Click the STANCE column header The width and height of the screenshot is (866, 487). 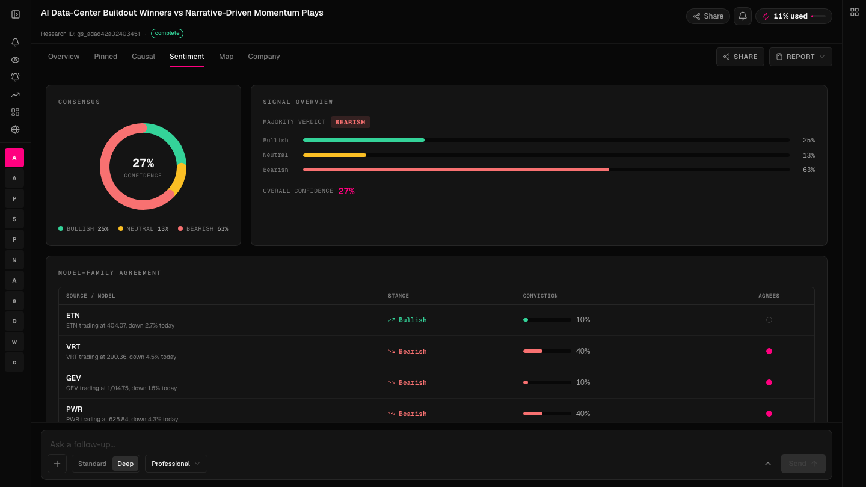click(398, 296)
